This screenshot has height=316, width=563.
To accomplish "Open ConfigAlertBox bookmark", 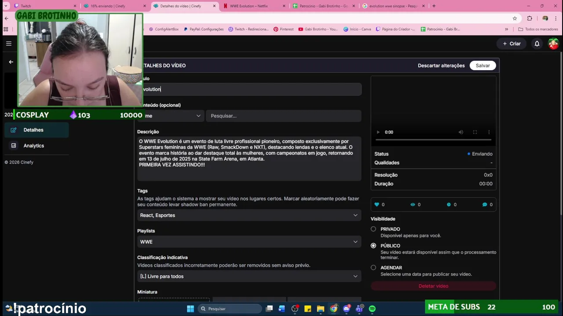I will 164,29.
